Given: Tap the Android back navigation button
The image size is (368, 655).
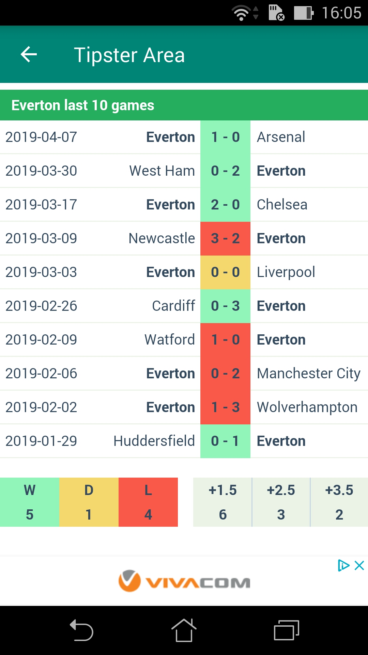Looking at the screenshot, I should pyautogui.click(x=81, y=630).
